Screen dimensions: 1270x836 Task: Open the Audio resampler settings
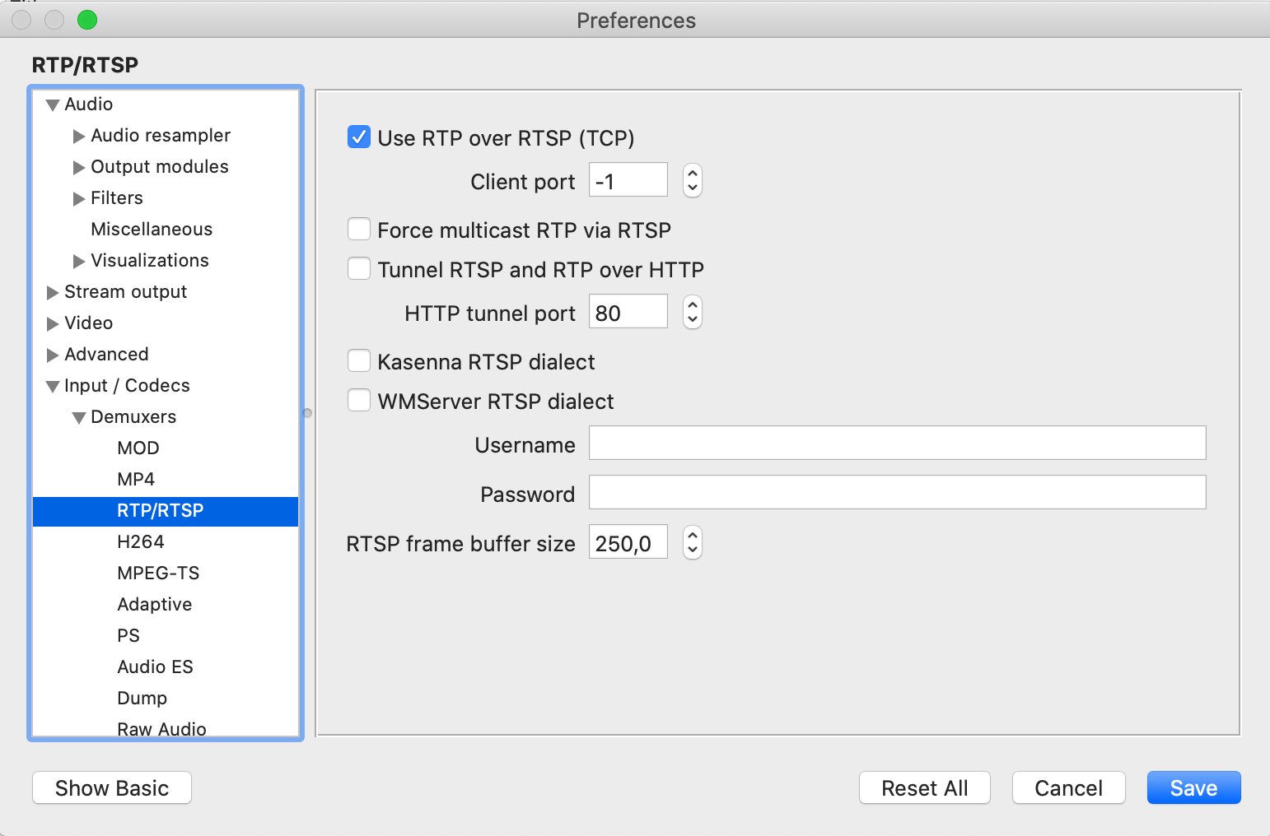pos(161,135)
